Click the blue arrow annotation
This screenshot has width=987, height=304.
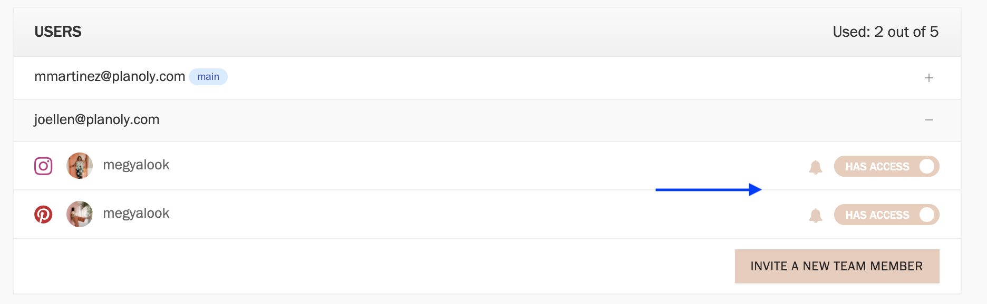coord(708,189)
